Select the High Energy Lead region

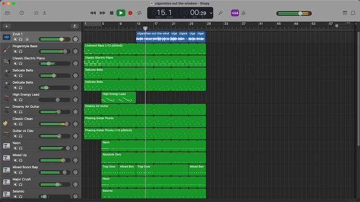[x=119, y=98]
